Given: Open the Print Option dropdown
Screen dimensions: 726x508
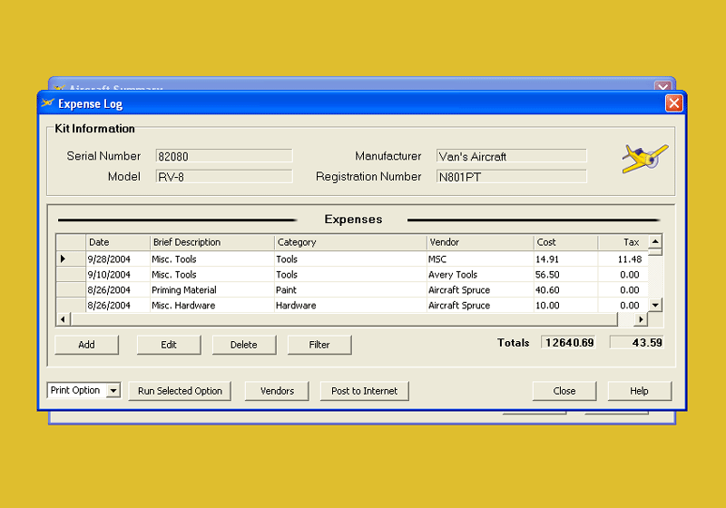Looking at the screenshot, I should 113,391.
